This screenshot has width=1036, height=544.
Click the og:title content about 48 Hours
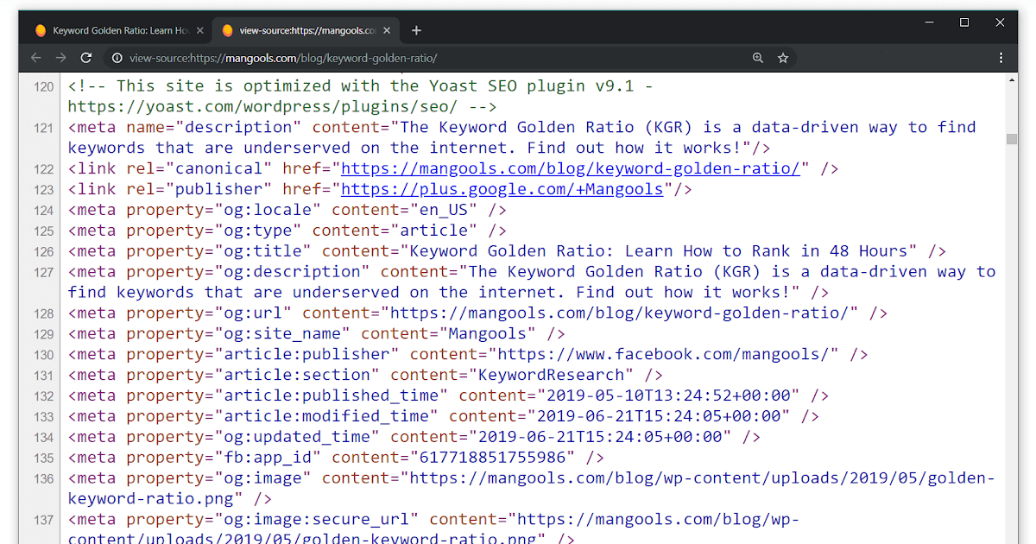[659, 251]
